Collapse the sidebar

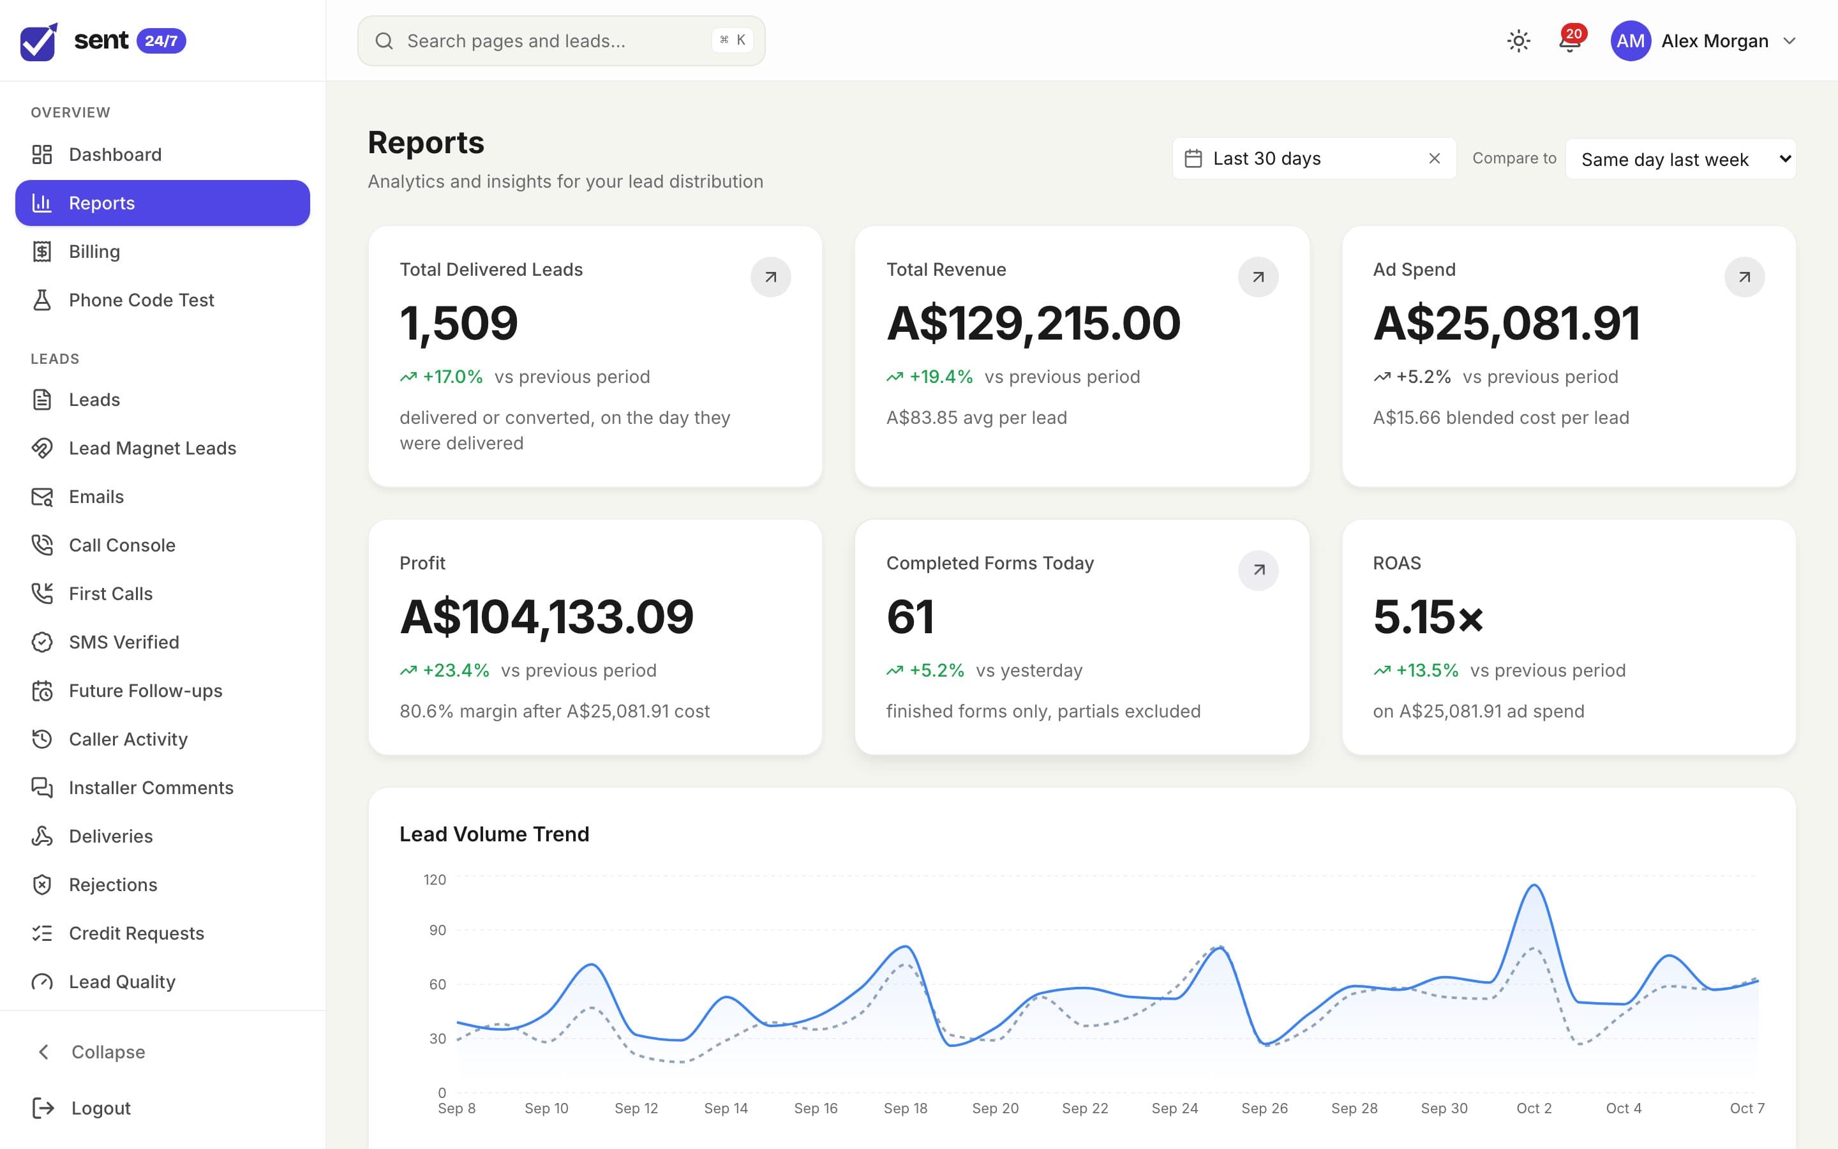coord(163,1052)
